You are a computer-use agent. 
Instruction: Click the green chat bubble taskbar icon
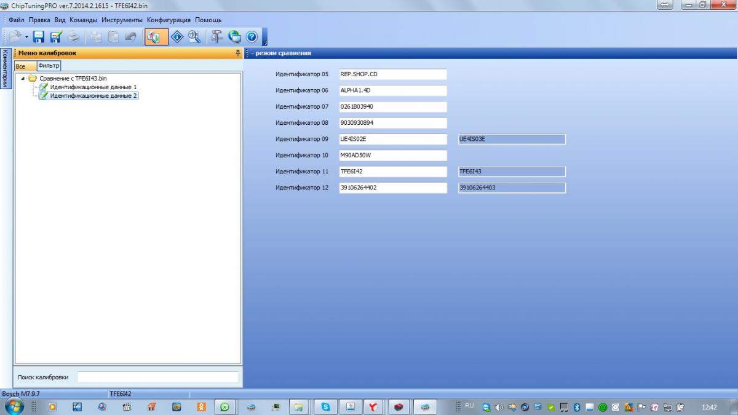pos(225,407)
